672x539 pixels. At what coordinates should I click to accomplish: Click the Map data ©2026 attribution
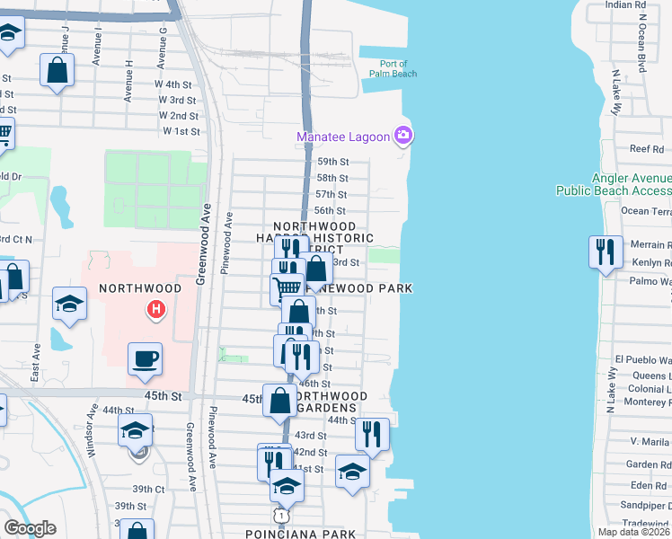pos(633,532)
